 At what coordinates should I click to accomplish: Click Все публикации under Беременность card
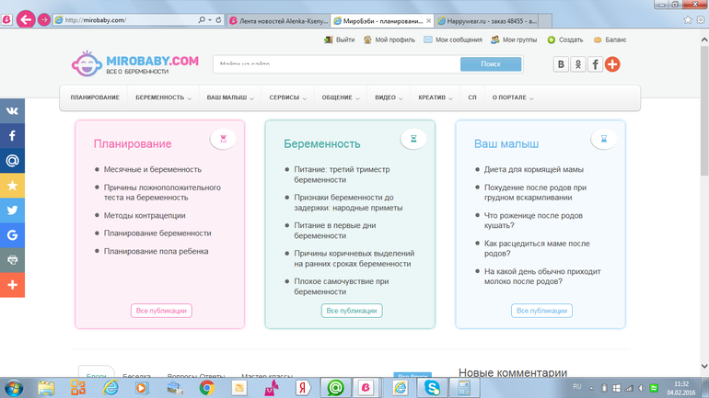pyautogui.click(x=353, y=311)
